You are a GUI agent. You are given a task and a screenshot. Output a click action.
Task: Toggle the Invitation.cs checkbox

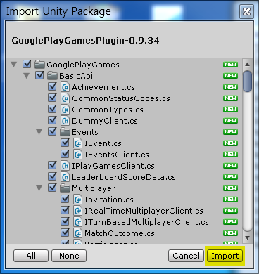[x=65, y=199]
